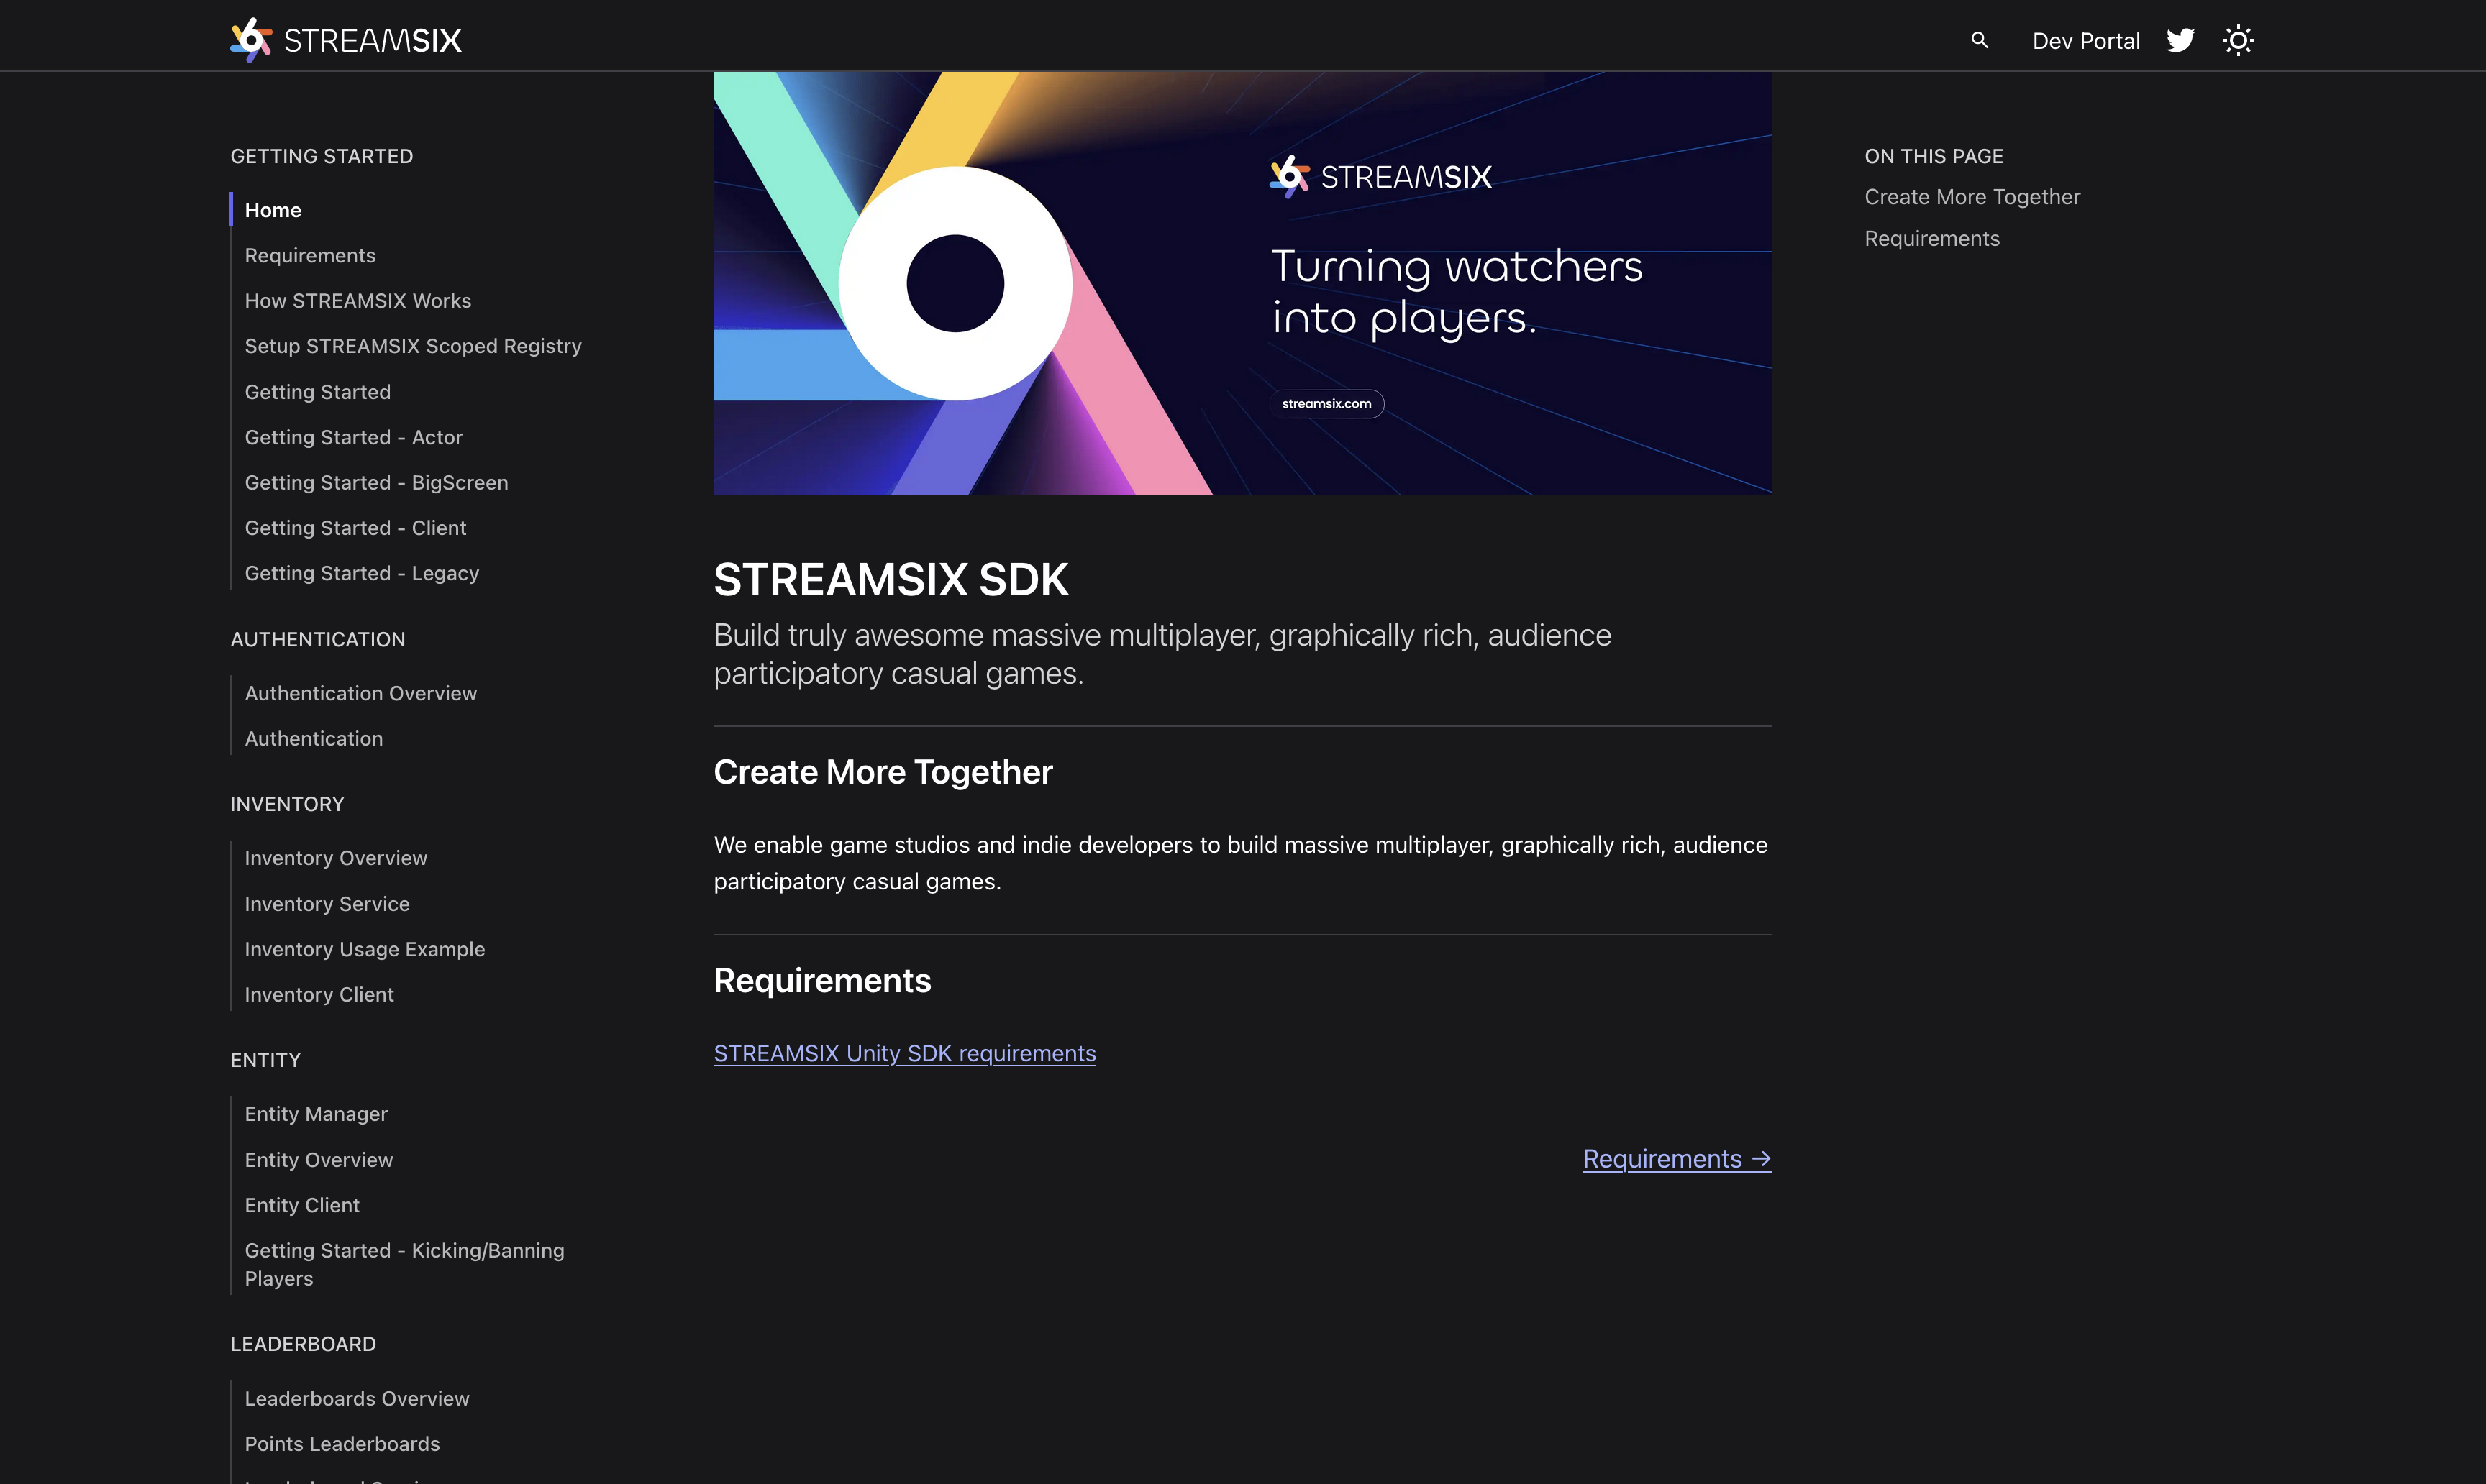2486x1484 pixels.
Task: Open the Authentication sidebar page
Action: [x=314, y=739]
